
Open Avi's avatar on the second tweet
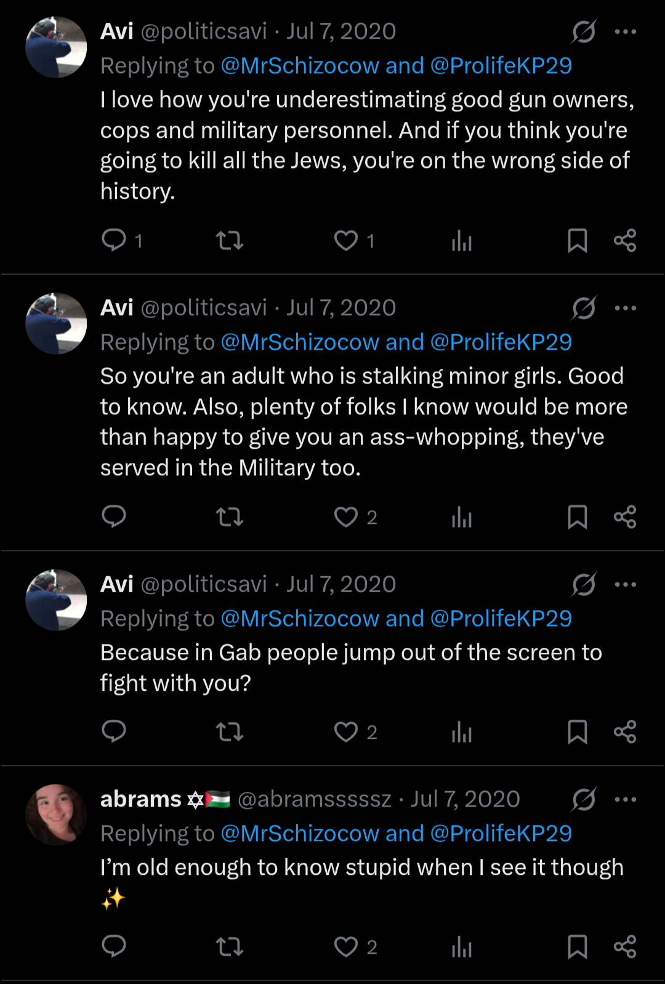coord(56,323)
